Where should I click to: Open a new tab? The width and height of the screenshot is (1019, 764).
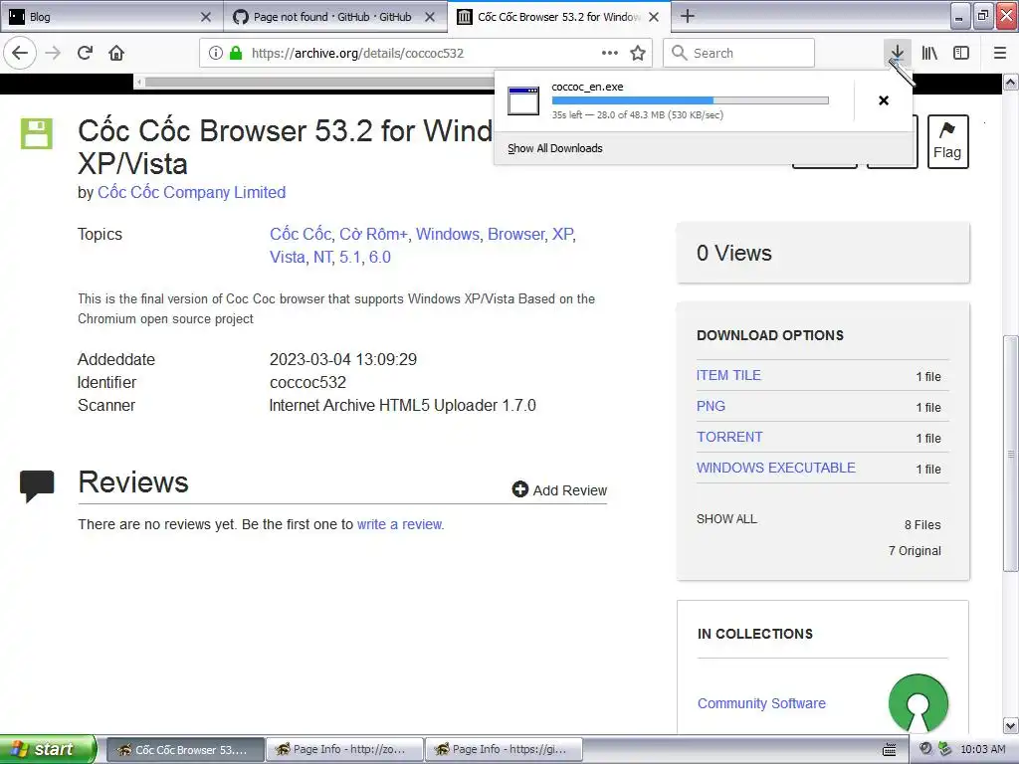pyautogui.click(x=688, y=16)
